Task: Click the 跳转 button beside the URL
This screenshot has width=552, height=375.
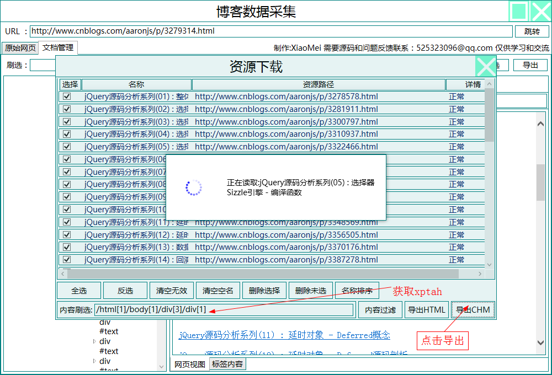Action: [x=532, y=31]
